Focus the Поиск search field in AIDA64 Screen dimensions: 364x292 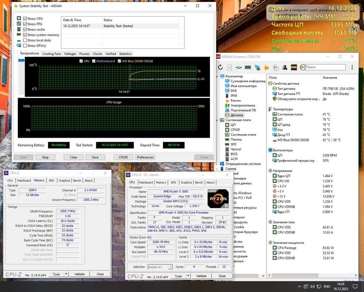325,67
